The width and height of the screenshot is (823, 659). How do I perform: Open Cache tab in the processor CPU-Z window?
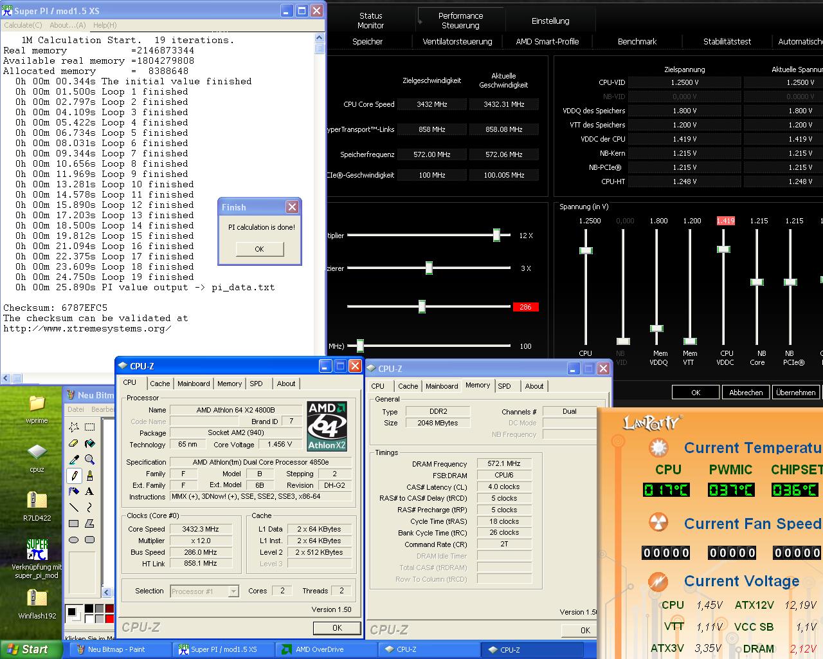point(160,384)
